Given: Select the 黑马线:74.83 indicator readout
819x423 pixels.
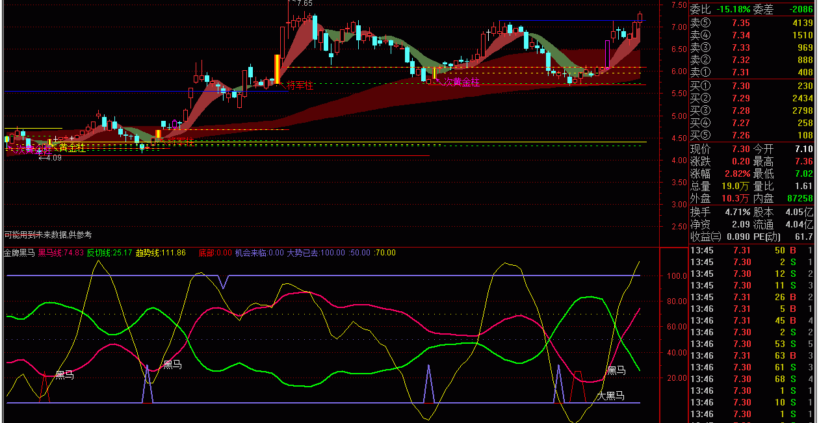Looking at the screenshot, I should (61, 253).
